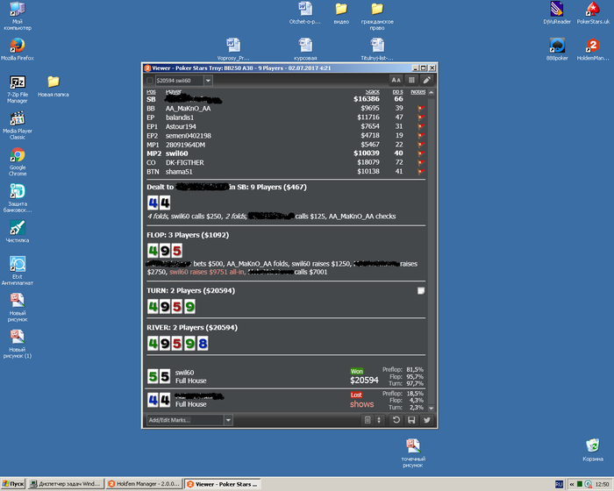The width and height of the screenshot is (614, 491).
Task: Click the Viewer - Poker Stars taskbar button
Action: [223, 484]
